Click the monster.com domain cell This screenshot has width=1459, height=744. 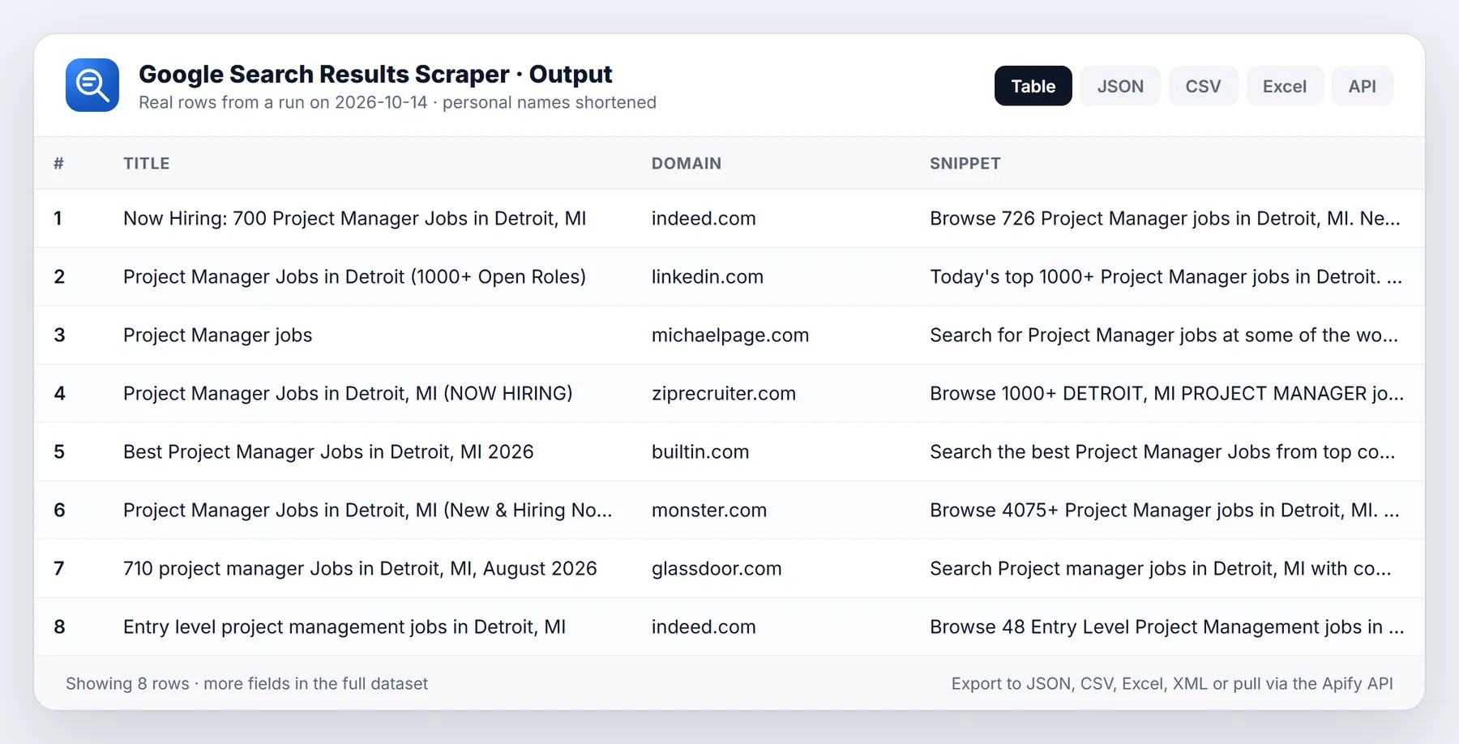[709, 510]
